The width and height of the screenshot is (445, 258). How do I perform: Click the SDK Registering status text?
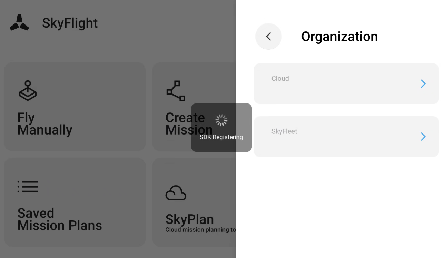tap(221, 137)
